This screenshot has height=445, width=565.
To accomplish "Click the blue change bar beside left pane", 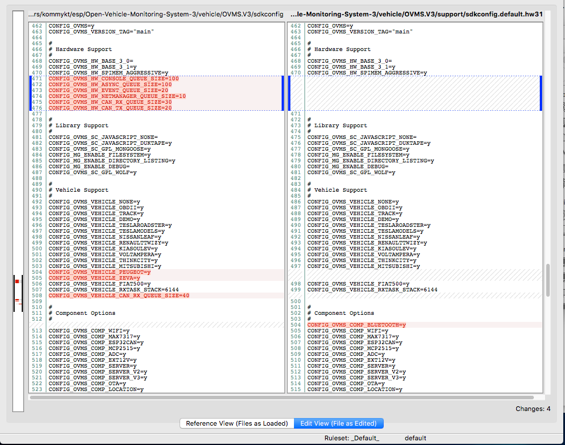I will [x=283, y=93].
